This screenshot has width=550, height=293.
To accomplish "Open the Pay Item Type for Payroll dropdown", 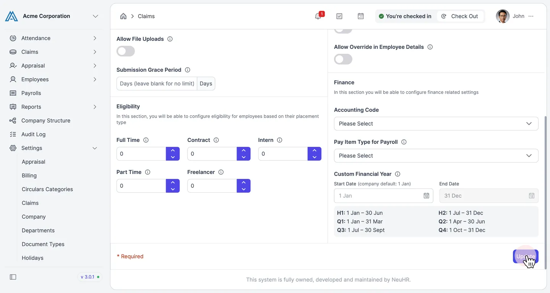I will point(436,156).
